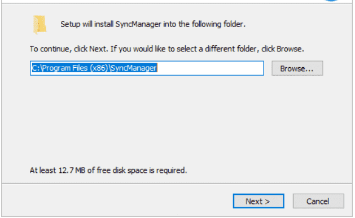Focus the installation folder path field
The width and height of the screenshot is (355, 218).
pos(147,68)
